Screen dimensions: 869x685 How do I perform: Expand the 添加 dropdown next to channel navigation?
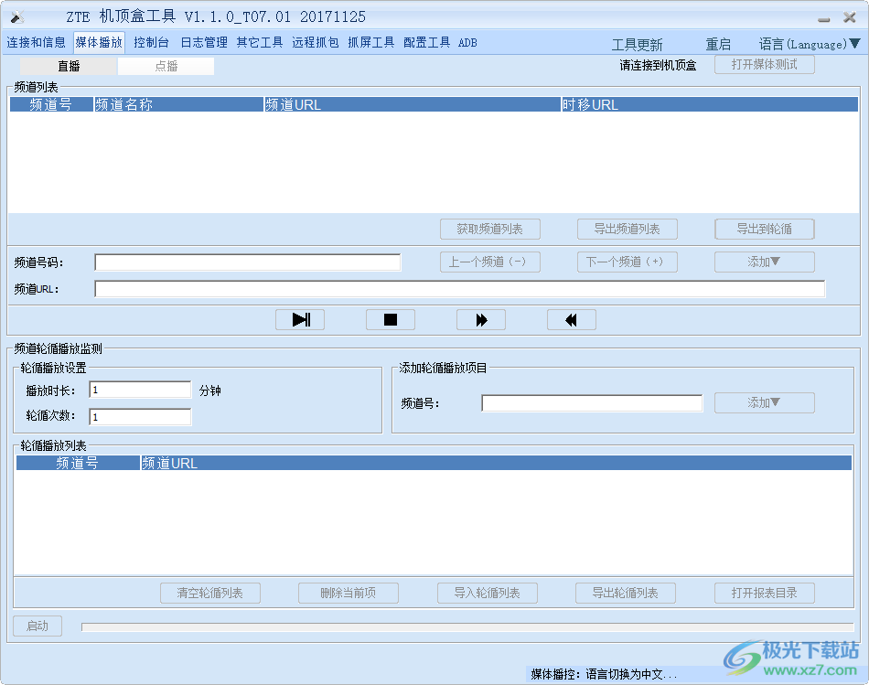764,262
